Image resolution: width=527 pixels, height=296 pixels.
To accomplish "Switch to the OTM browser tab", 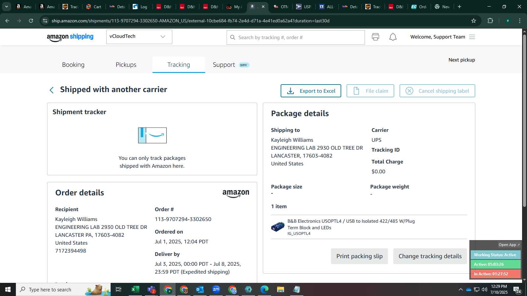I will [281, 7].
